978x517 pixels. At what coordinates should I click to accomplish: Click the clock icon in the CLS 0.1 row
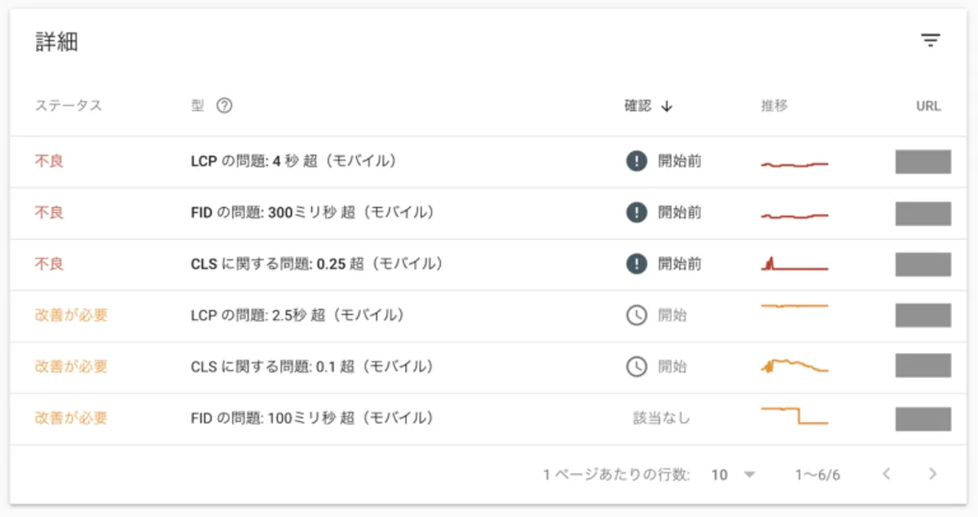(637, 367)
